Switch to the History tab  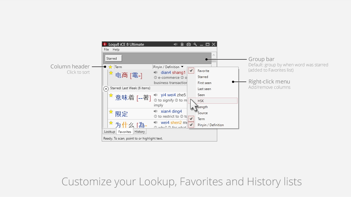140,132
